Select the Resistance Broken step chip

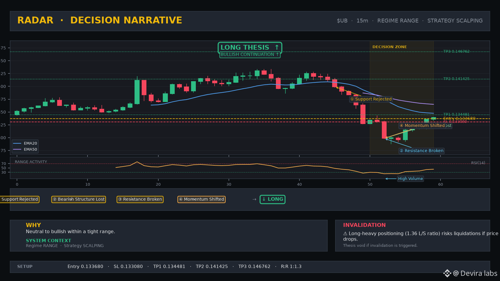(x=140, y=199)
